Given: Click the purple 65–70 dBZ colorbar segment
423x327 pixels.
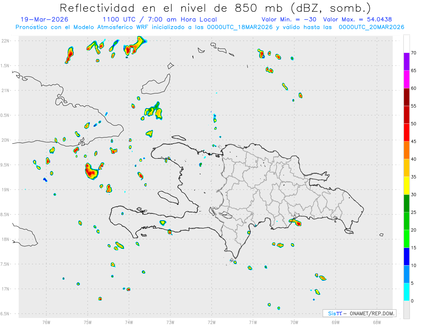Looking at the screenshot, I should (406, 62).
